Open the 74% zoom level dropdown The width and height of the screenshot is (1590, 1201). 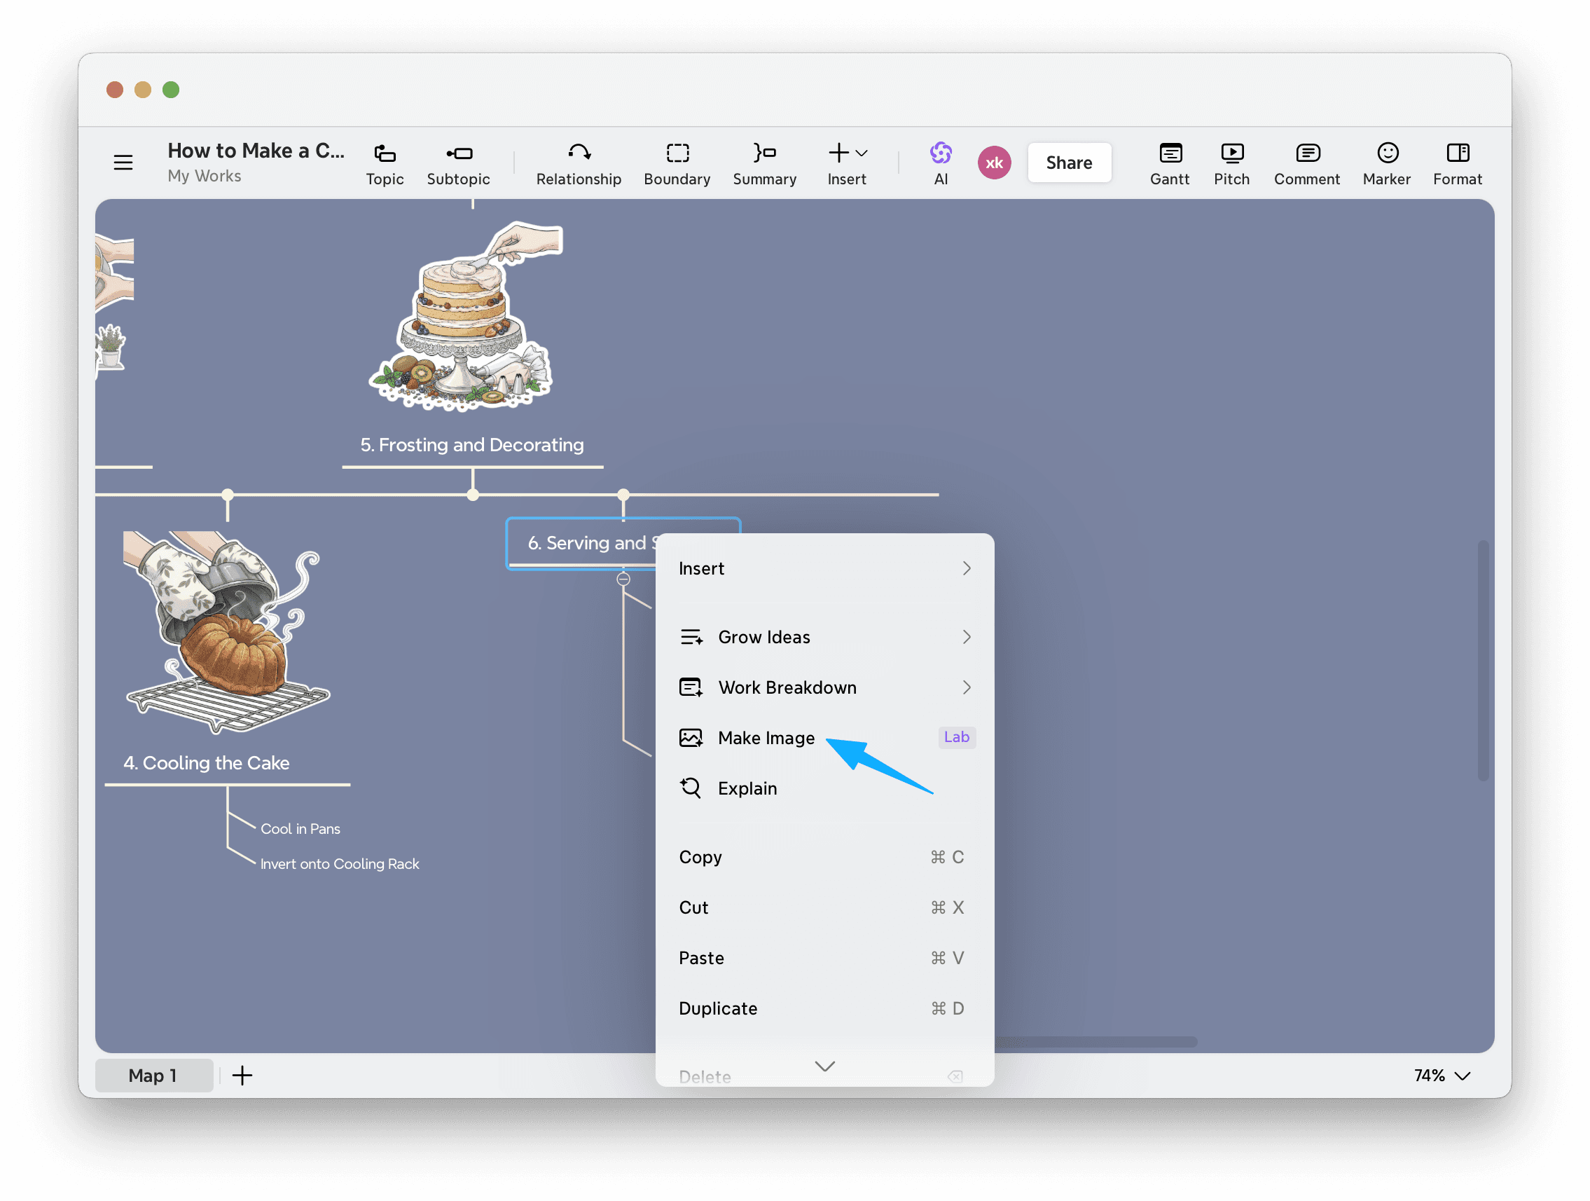pyautogui.click(x=1442, y=1075)
